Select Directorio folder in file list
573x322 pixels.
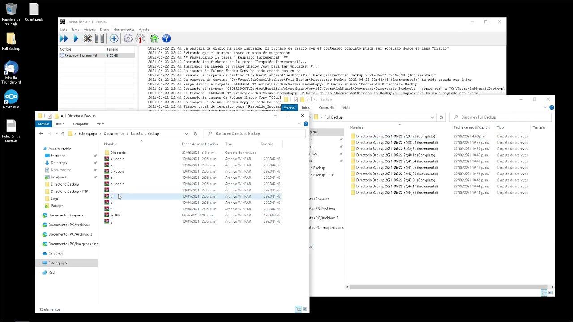point(118,153)
